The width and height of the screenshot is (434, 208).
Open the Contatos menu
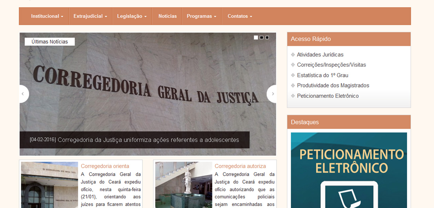(x=240, y=16)
